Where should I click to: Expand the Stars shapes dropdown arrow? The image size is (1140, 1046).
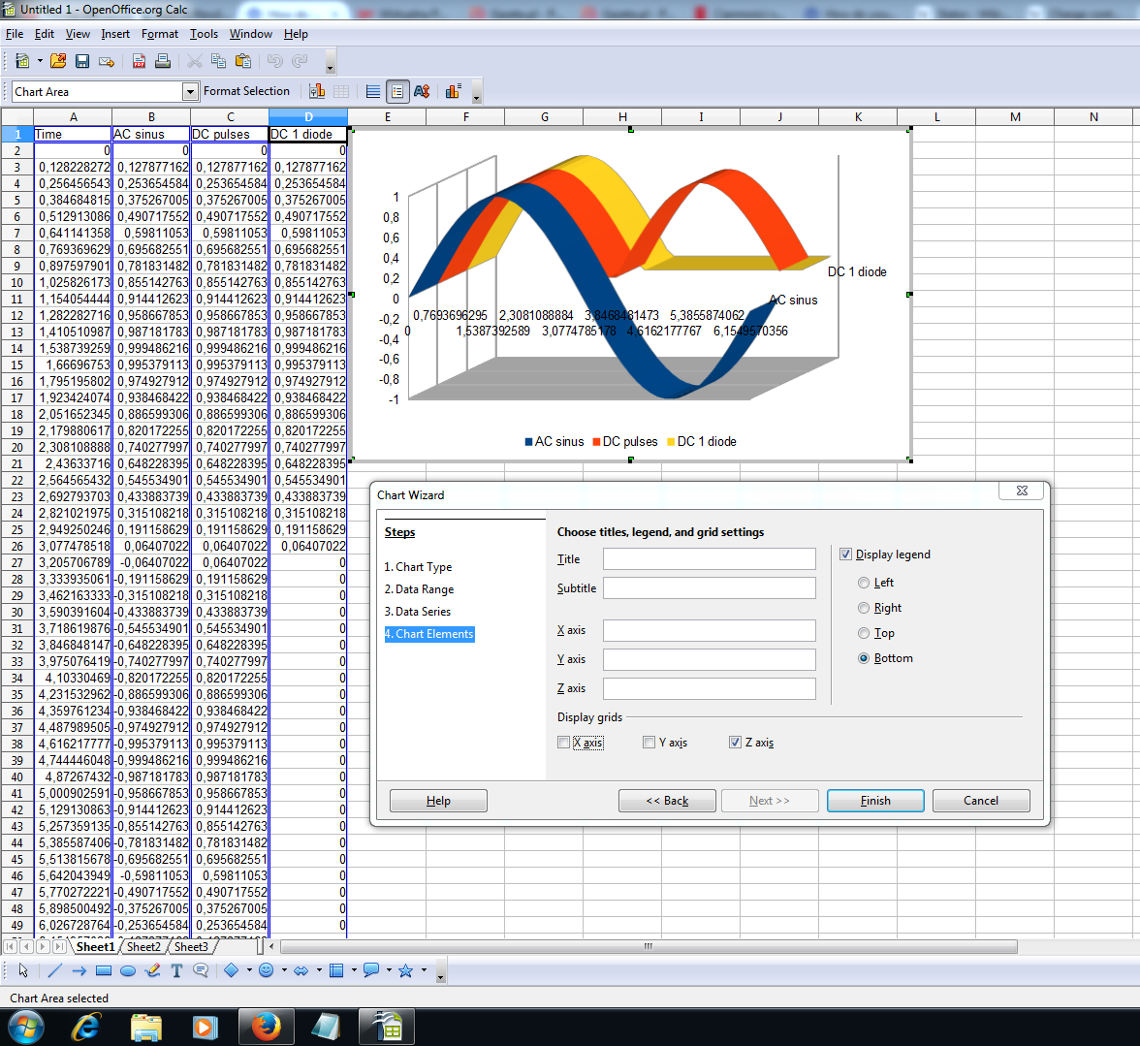pyautogui.click(x=424, y=970)
